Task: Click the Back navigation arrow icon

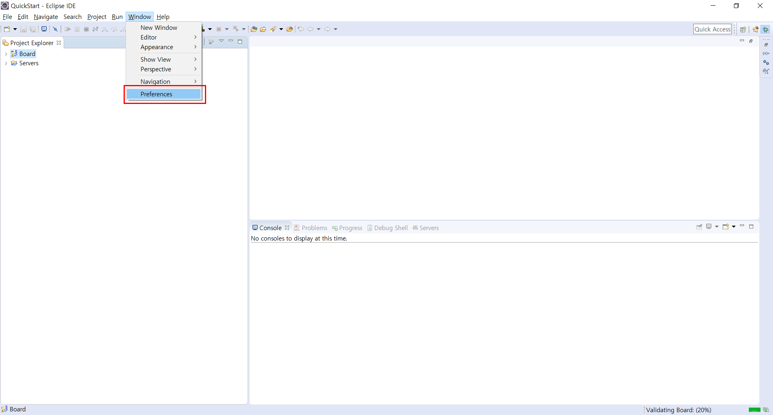Action: [x=310, y=29]
